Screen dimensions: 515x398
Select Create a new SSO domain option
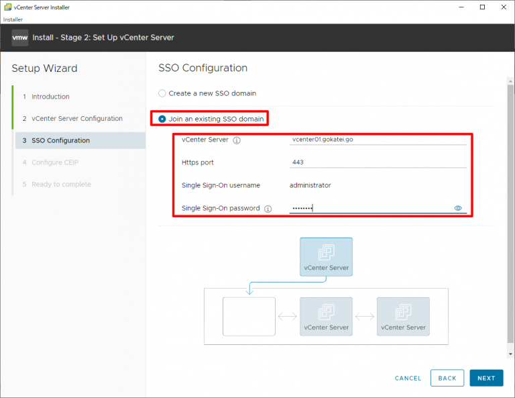tap(162, 93)
